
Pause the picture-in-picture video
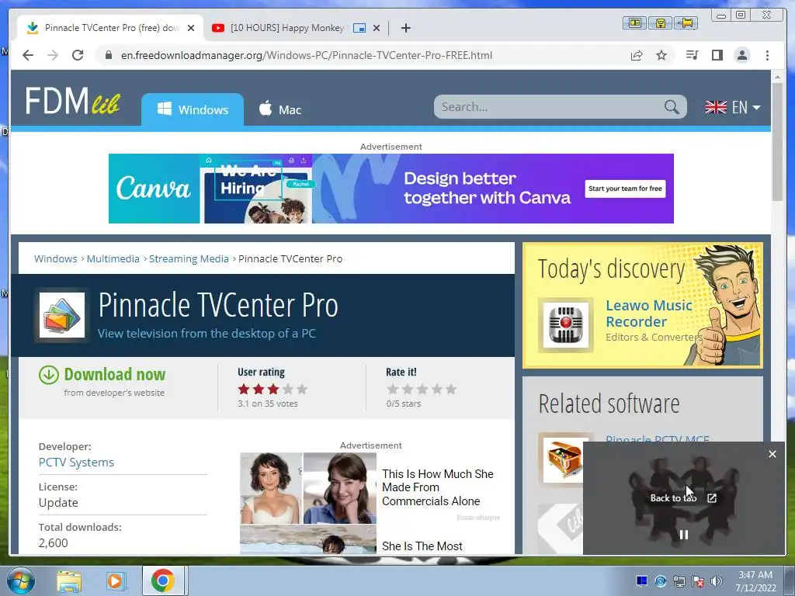tap(683, 535)
